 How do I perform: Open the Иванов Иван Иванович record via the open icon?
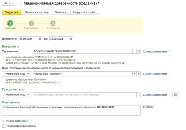(x=139, y=74)
